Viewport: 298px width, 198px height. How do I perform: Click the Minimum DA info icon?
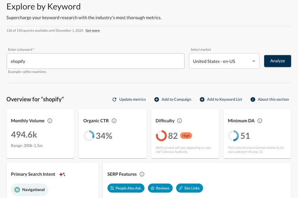(x=260, y=121)
